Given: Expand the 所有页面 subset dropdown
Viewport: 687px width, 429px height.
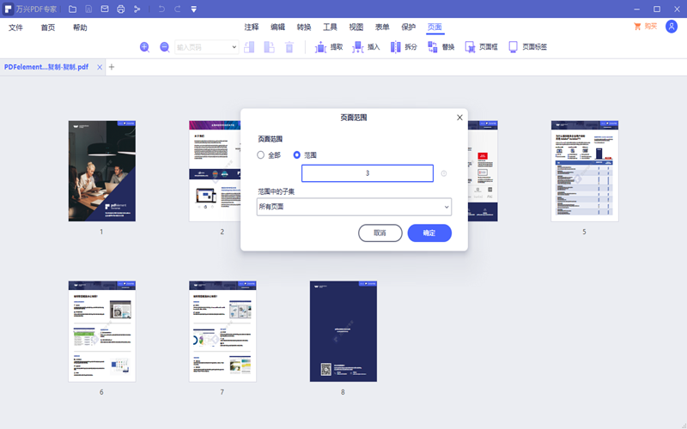Looking at the screenshot, I should [354, 207].
